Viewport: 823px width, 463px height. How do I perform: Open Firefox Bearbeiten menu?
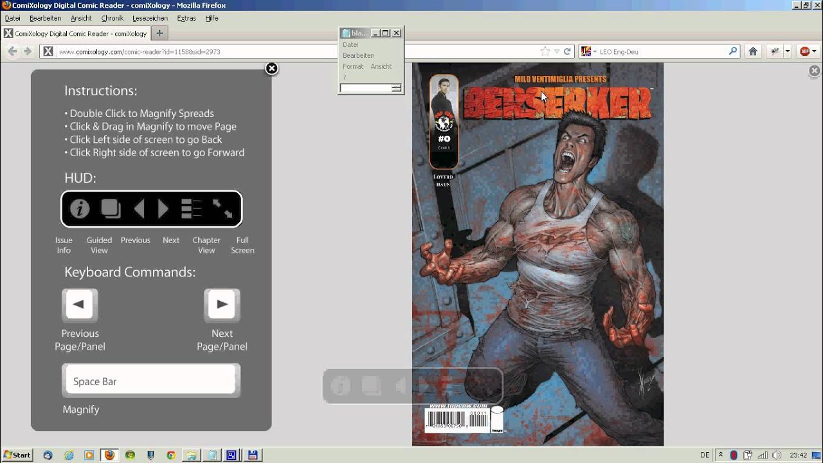[45, 18]
